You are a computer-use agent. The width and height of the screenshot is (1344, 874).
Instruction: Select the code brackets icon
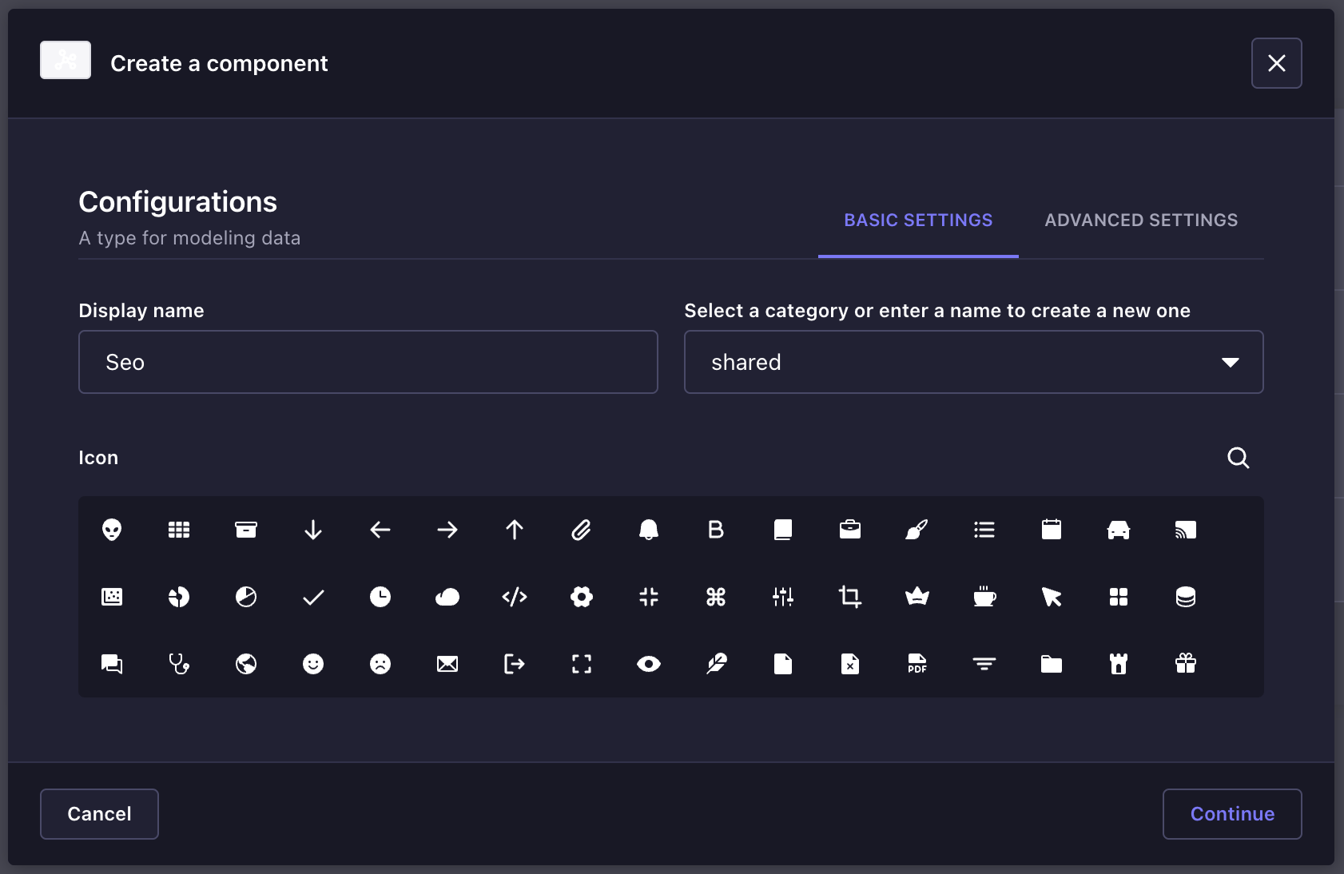pyautogui.click(x=515, y=597)
